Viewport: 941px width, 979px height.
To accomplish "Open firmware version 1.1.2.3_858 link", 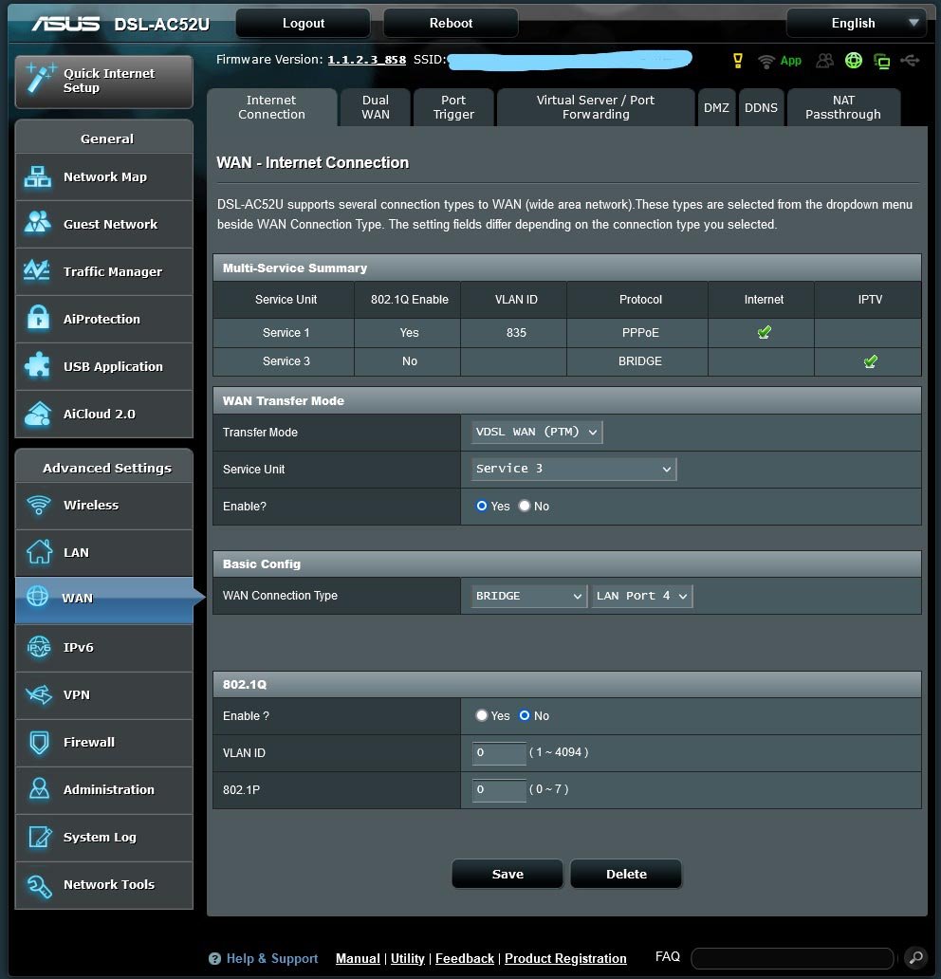I will 366,60.
